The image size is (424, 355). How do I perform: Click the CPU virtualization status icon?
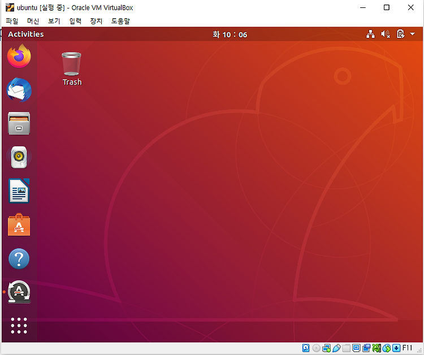tap(377, 348)
